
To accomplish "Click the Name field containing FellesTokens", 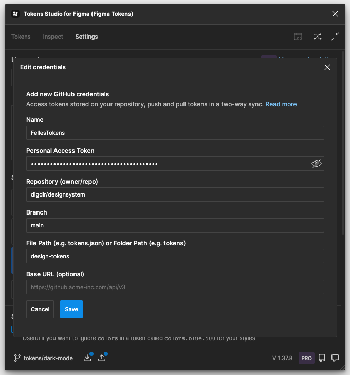I will [175, 133].
